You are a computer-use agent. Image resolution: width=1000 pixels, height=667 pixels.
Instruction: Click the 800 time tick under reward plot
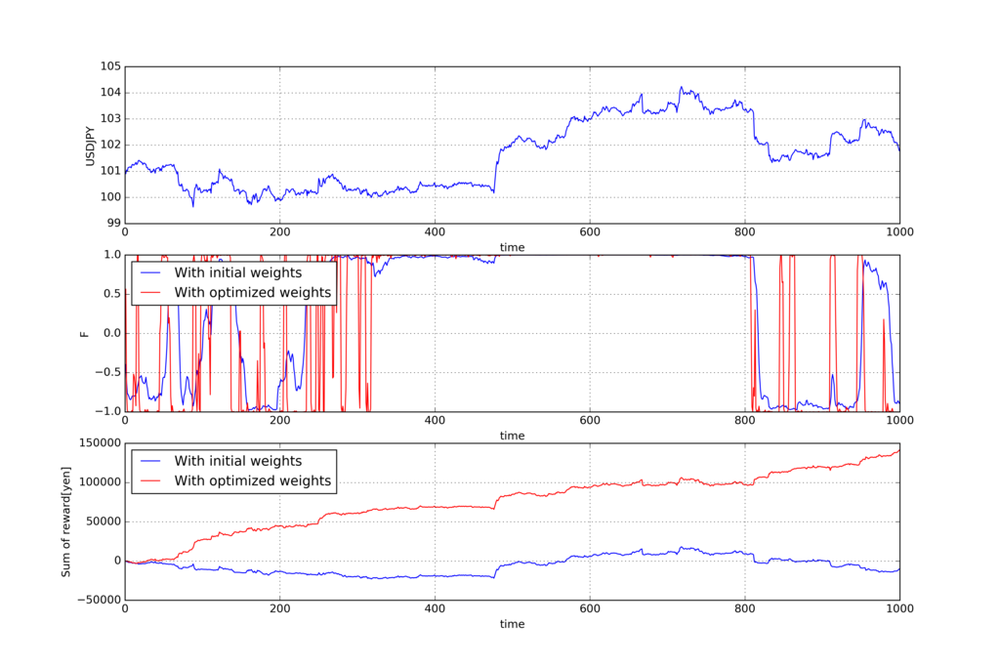[745, 608]
